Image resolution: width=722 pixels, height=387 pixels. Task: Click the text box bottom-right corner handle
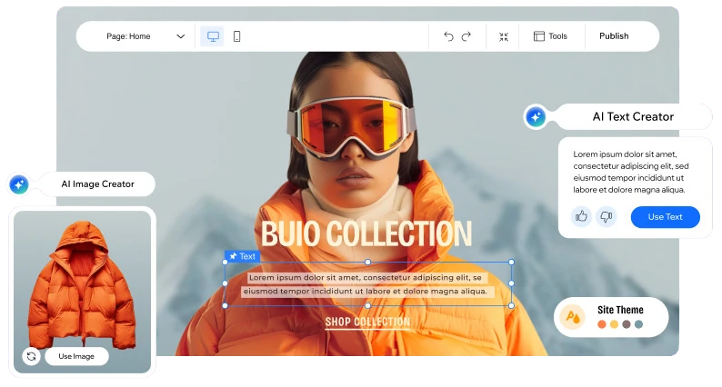[511, 305]
